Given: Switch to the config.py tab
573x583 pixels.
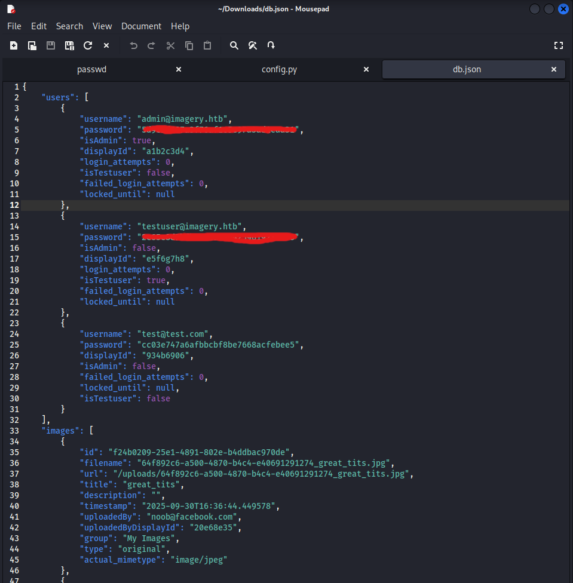Looking at the screenshot, I should (279, 69).
